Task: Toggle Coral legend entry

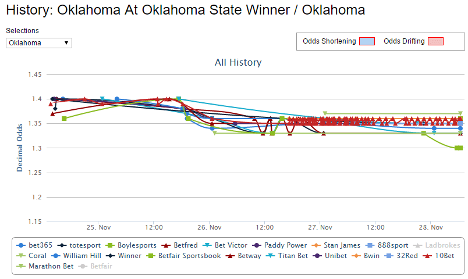Action: (31, 256)
